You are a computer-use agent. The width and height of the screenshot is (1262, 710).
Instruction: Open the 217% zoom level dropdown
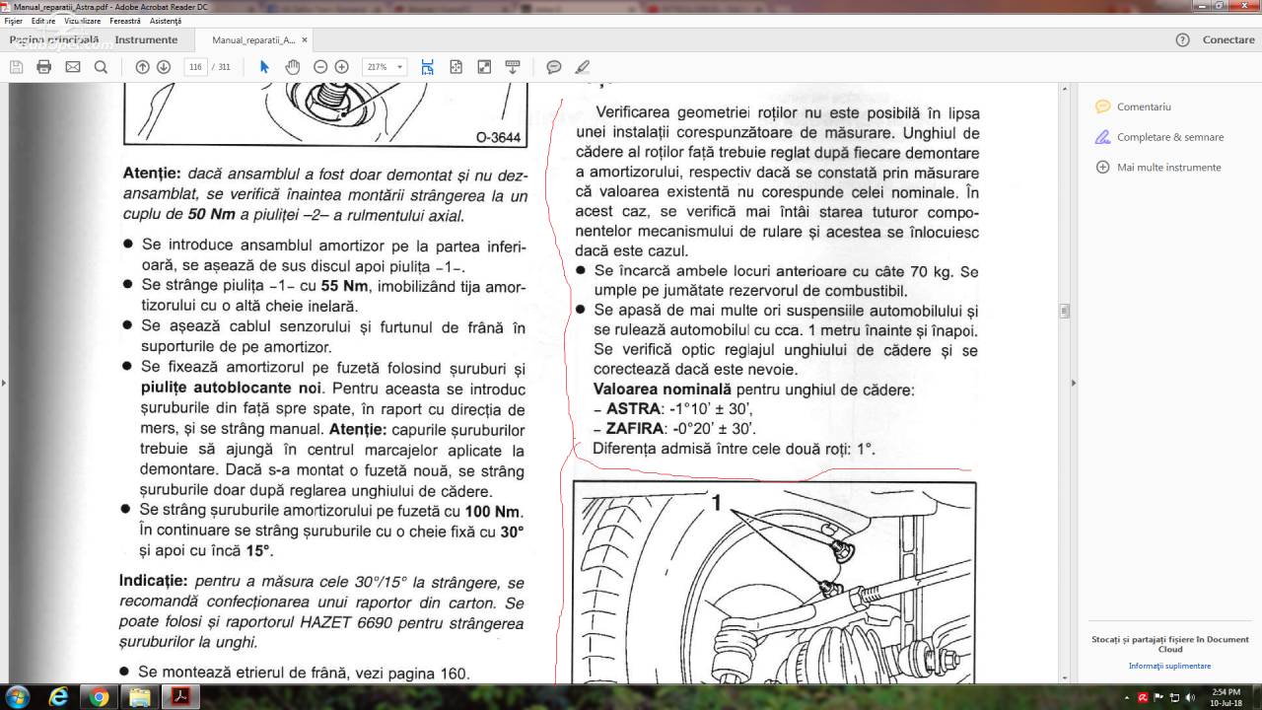tap(385, 67)
